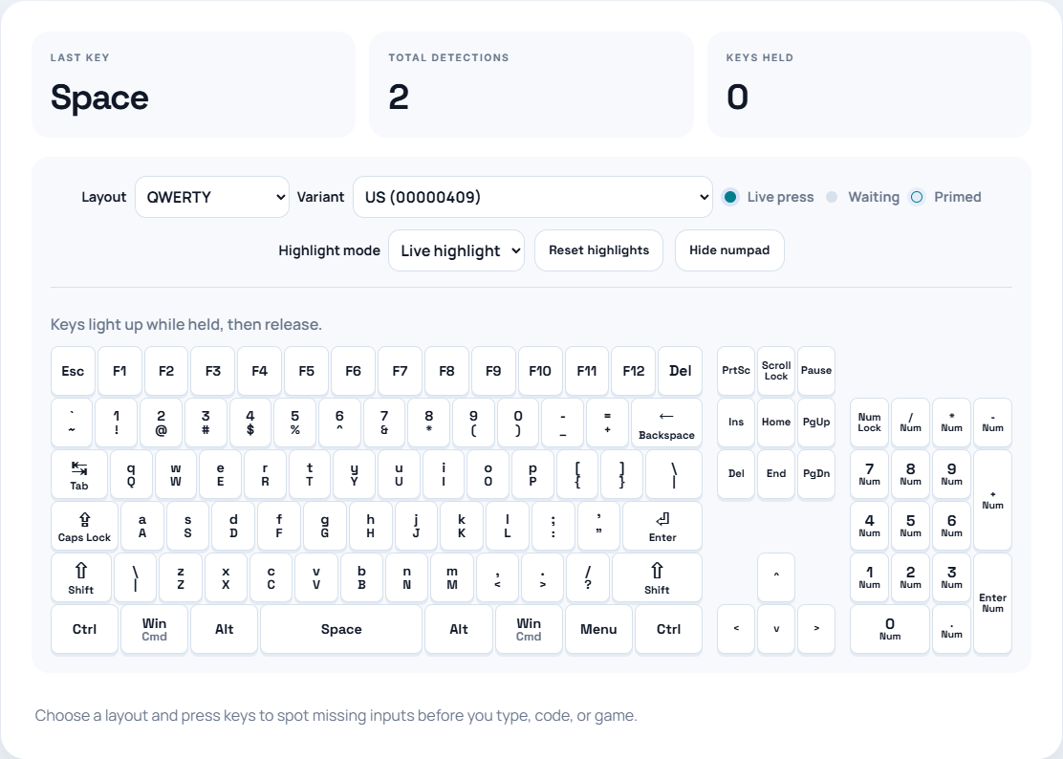This screenshot has height=759, width=1063.
Task: Click the numpad 7 key
Action: pos(870,474)
